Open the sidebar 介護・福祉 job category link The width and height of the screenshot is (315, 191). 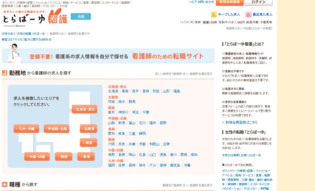pos(248,180)
